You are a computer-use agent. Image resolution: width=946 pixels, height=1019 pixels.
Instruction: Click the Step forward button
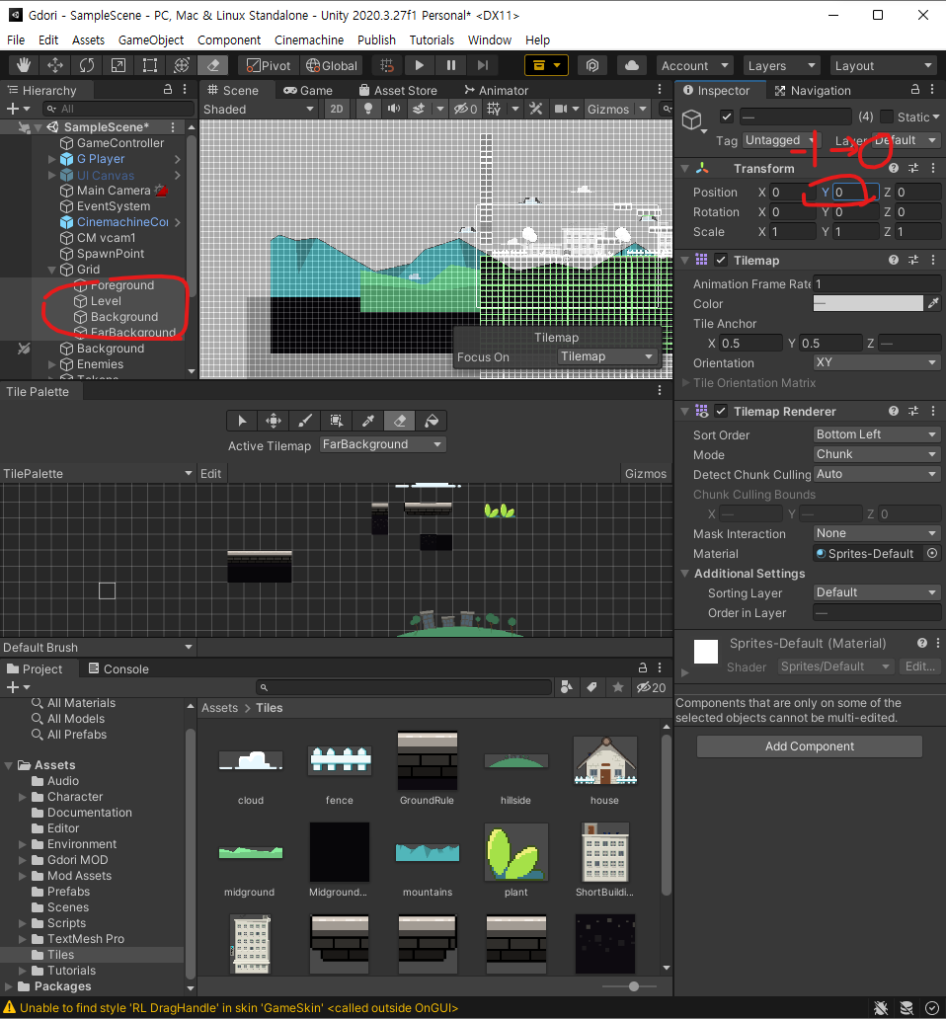[482, 65]
